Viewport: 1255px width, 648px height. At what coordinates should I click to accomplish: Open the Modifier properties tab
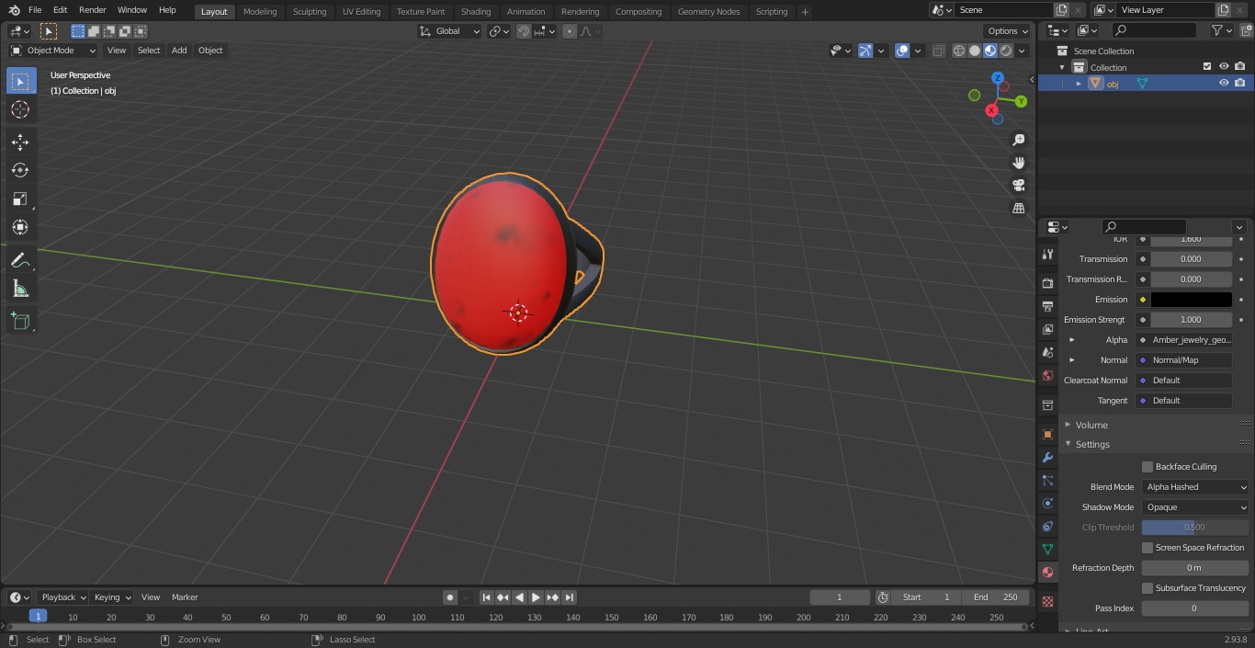[x=1047, y=457]
